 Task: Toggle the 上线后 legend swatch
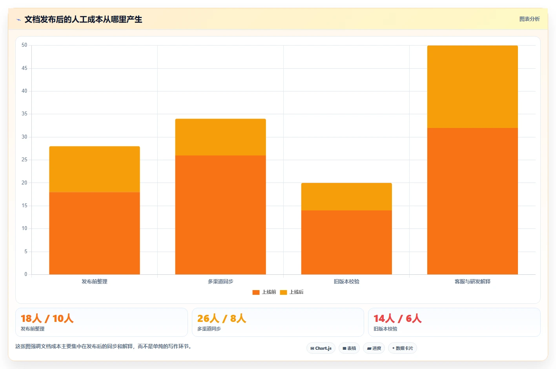[x=283, y=292]
